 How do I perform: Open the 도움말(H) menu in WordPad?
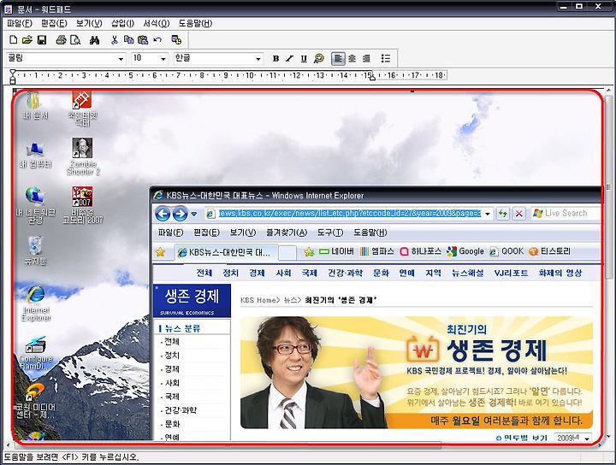[195, 24]
